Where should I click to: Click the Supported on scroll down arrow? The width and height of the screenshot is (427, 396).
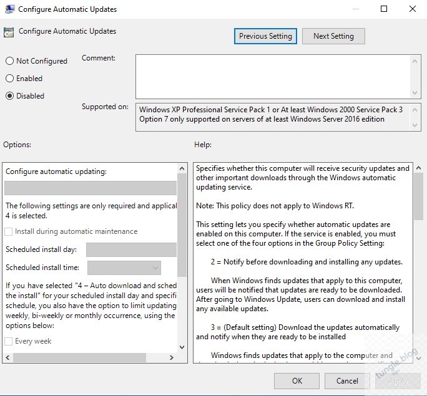click(x=415, y=125)
